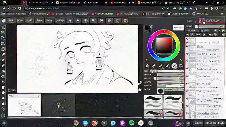
Task: Tick the white checkbox beside the third brush slider
Action: coord(155,78)
